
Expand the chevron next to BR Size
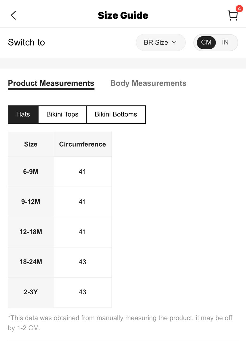[174, 42]
